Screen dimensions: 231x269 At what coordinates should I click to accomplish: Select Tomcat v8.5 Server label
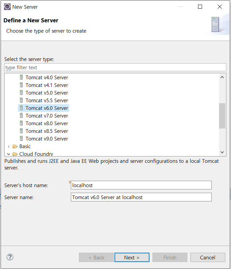(x=47, y=131)
